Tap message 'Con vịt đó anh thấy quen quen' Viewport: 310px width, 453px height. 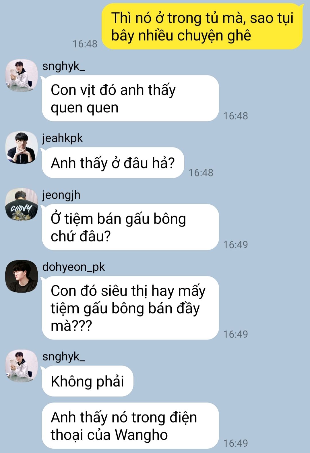coord(130,98)
